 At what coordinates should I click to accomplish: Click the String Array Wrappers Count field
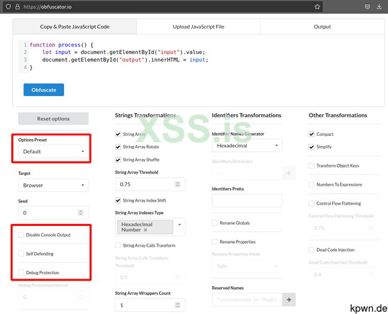150,305
